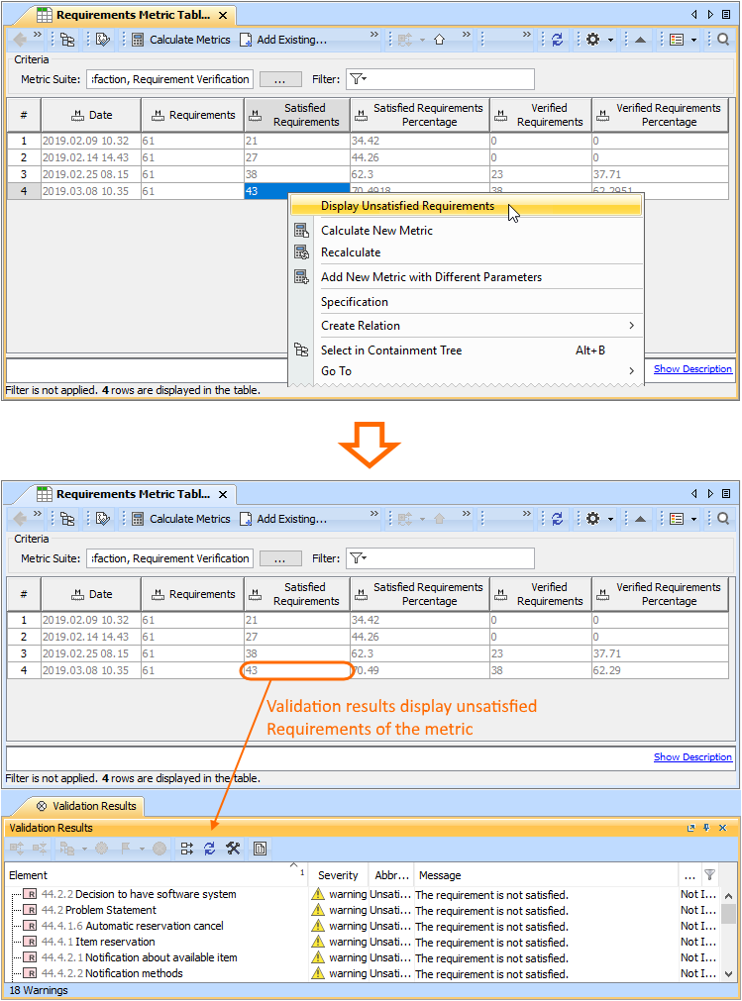Click show columns icon in lower table toolbar
The width and height of the screenshot is (742, 1001).
click(677, 519)
